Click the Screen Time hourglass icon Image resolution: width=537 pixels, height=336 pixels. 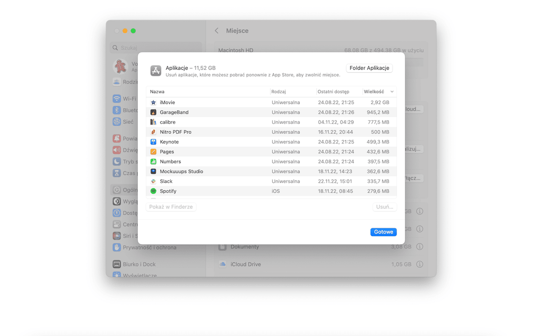click(117, 173)
